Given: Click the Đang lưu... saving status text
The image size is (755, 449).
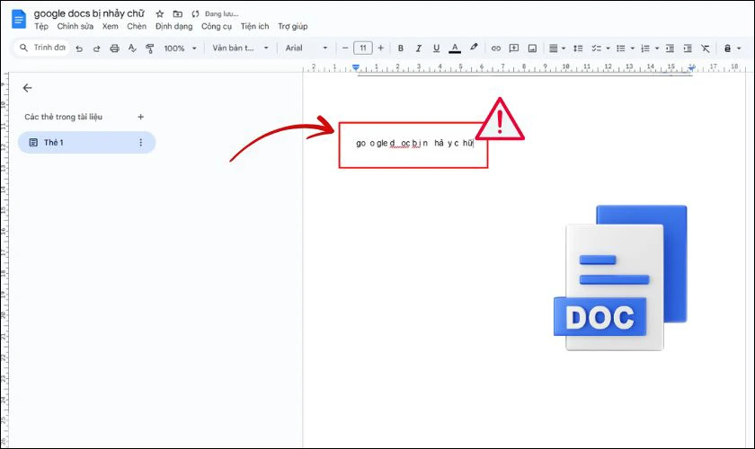Looking at the screenshot, I should [221, 14].
